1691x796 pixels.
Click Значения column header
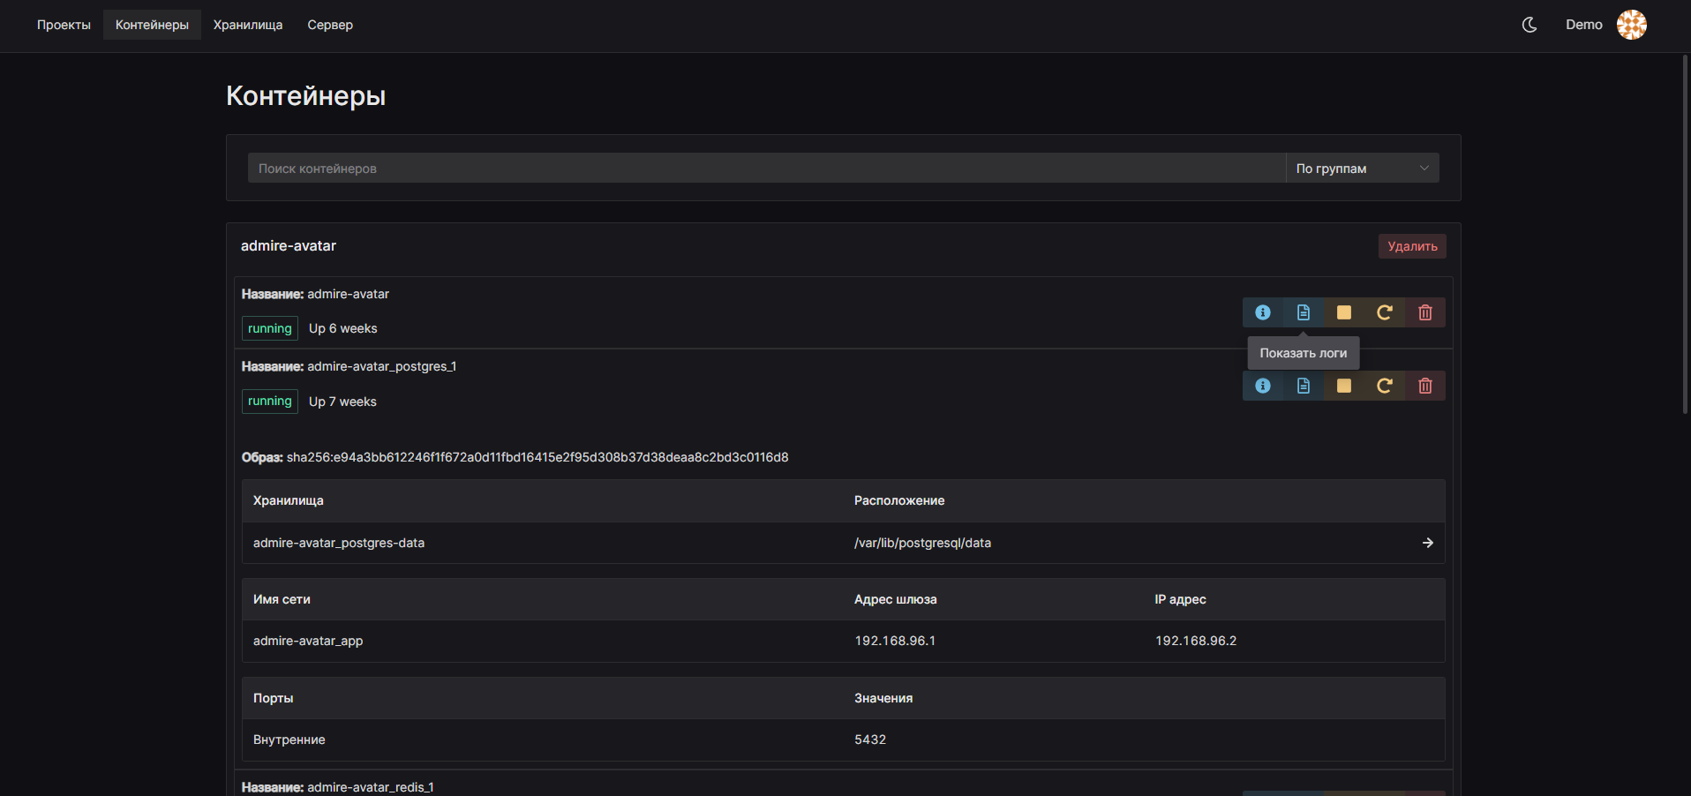tap(883, 698)
